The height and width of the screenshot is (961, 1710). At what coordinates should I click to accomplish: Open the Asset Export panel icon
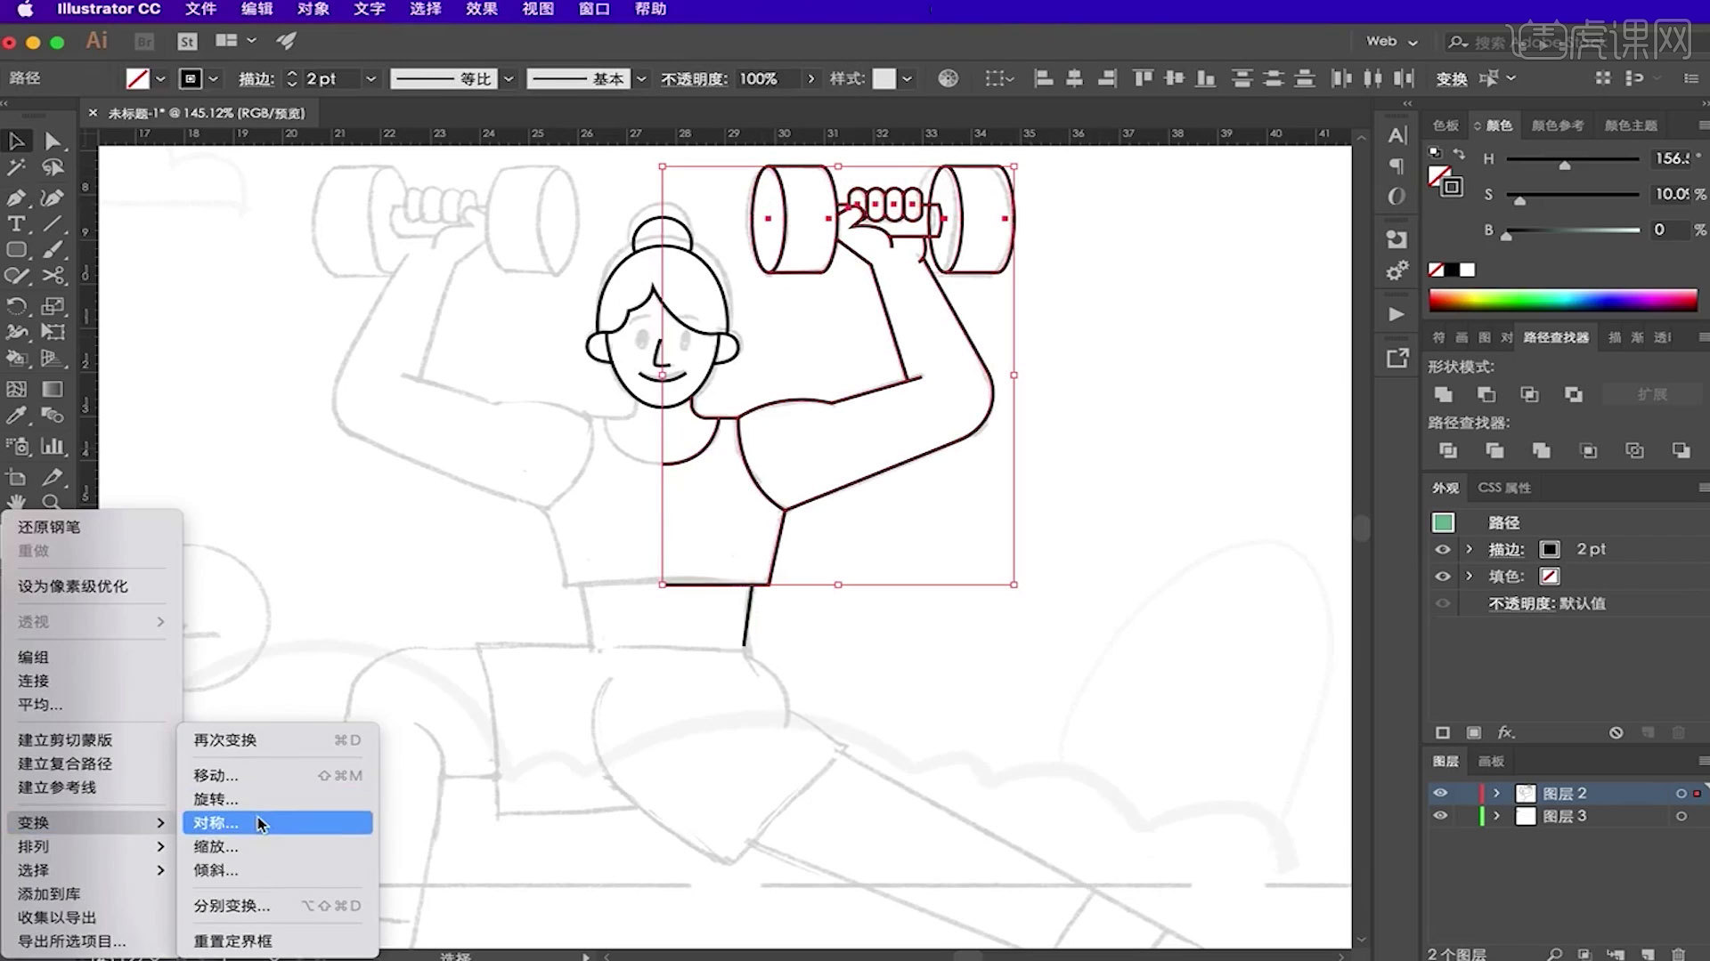point(1397,358)
